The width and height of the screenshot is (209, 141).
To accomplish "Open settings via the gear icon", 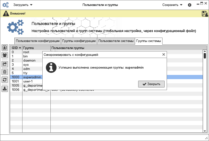I will [x=190, y=5].
